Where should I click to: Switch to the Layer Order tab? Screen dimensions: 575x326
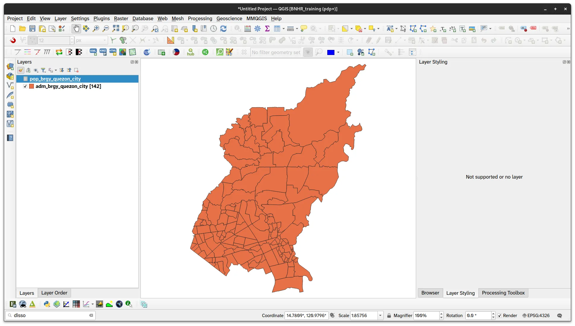pyautogui.click(x=54, y=293)
